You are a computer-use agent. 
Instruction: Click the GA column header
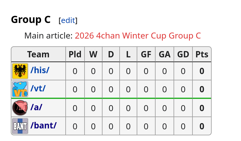coord(165,54)
